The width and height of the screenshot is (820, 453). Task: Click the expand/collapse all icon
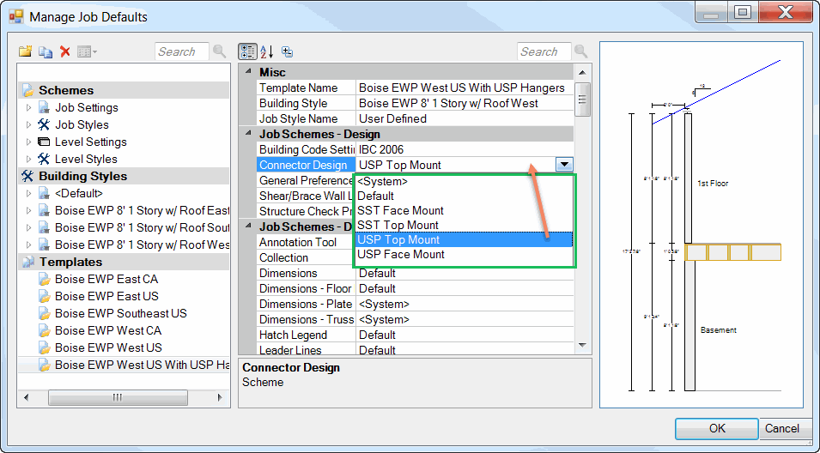click(x=287, y=51)
